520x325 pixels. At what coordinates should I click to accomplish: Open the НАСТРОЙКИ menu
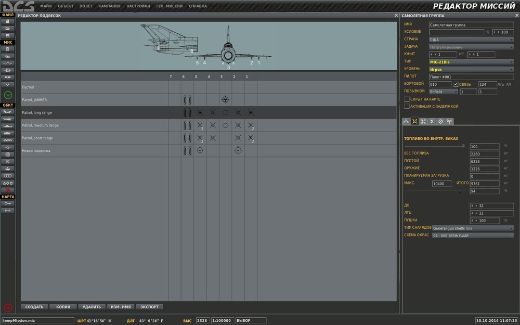[138, 6]
